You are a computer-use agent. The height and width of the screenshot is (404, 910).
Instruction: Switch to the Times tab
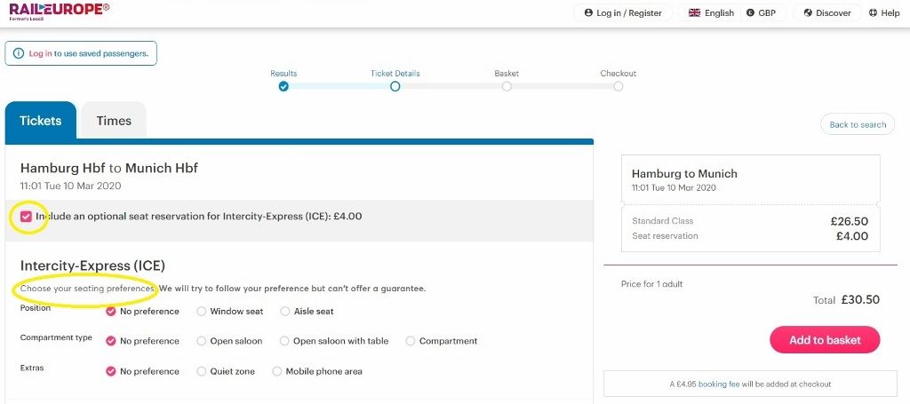(x=114, y=121)
